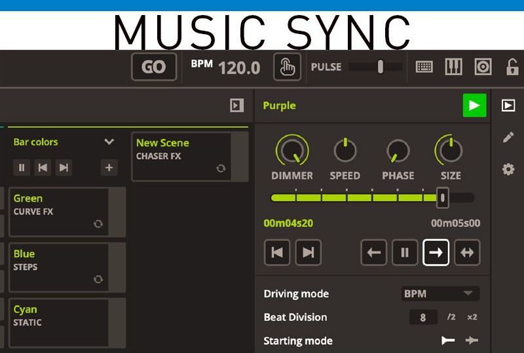
Task: Click the Beat Division value 8
Action: click(x=423, y=317)
